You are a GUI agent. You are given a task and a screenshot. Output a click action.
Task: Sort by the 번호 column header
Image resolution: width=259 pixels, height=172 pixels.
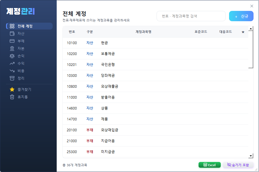click(x=72, y=32)
